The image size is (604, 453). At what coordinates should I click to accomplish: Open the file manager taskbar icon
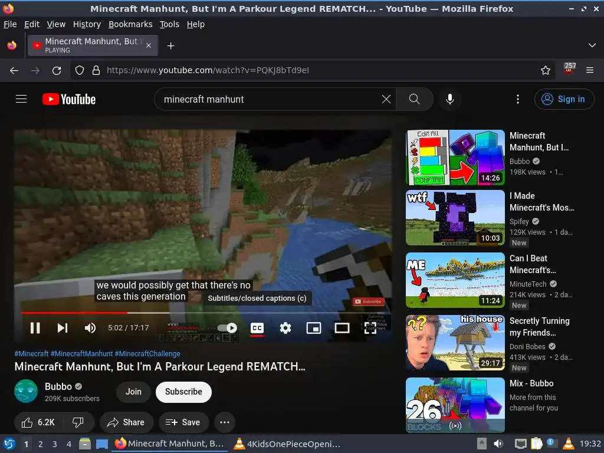tap(85, 444)
